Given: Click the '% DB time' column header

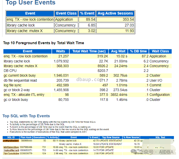Looking at the screenshot, I should point(138,51).
